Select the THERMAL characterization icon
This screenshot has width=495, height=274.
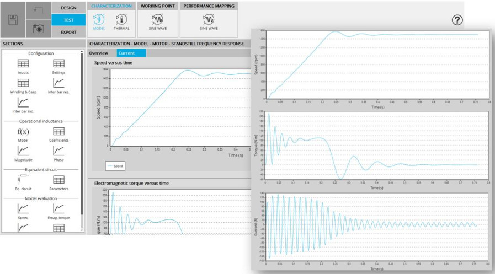(x=121, y=21)
